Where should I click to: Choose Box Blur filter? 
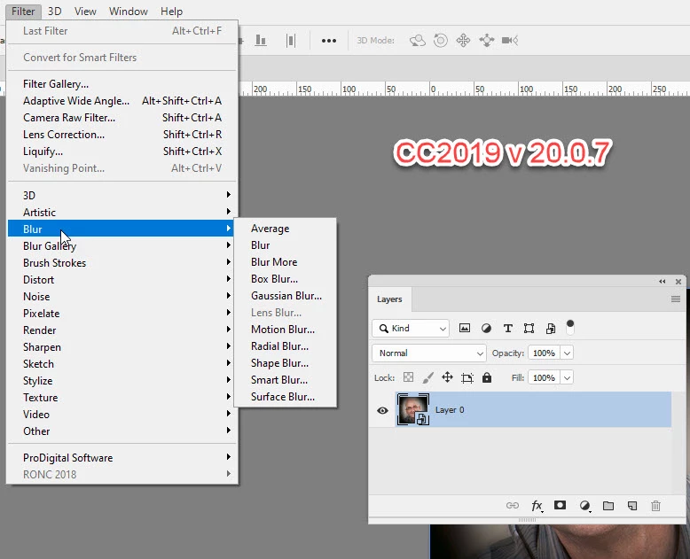pyautogui.click(x=286, y=279)
